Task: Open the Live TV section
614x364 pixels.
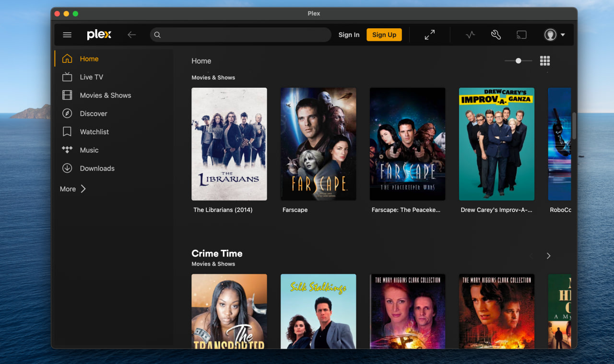Action: 91,77
